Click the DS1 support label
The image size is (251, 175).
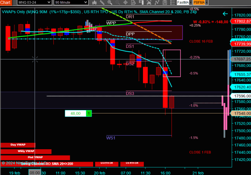click(130, 47)
